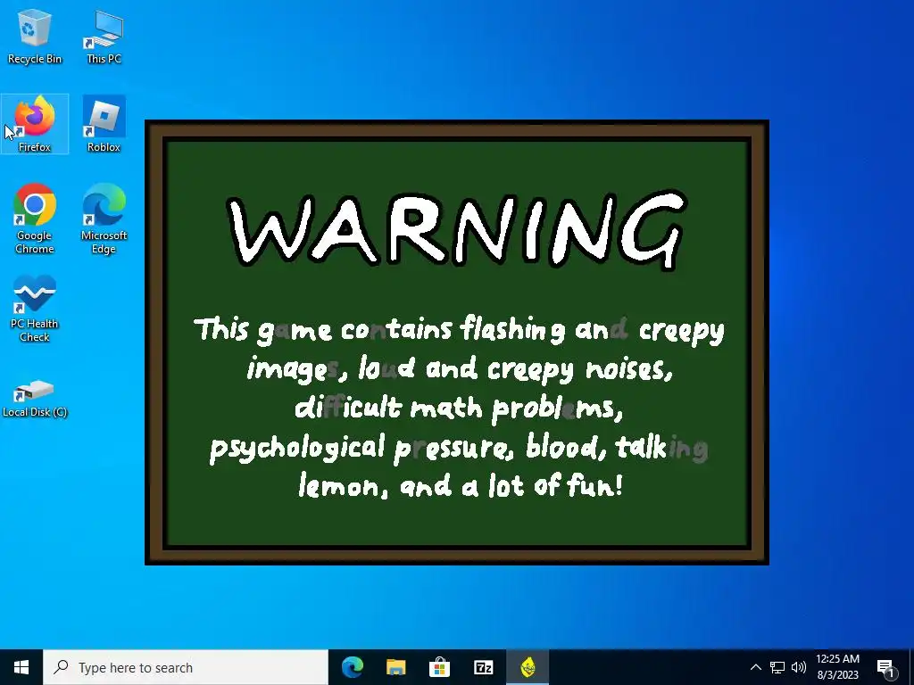The width and height of the screenshot is (914, 685).
Task: Open File Explorer from the taskbar
Action: click(395, 667)
